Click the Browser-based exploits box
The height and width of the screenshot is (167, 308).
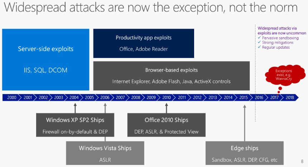[x=172, y=76]
